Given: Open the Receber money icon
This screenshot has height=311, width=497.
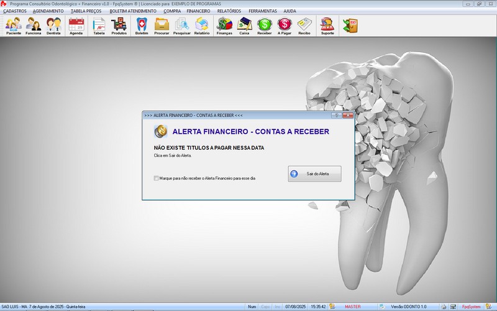Looking at the screenshot, I should pyautogui.click(x=264, y=26).
